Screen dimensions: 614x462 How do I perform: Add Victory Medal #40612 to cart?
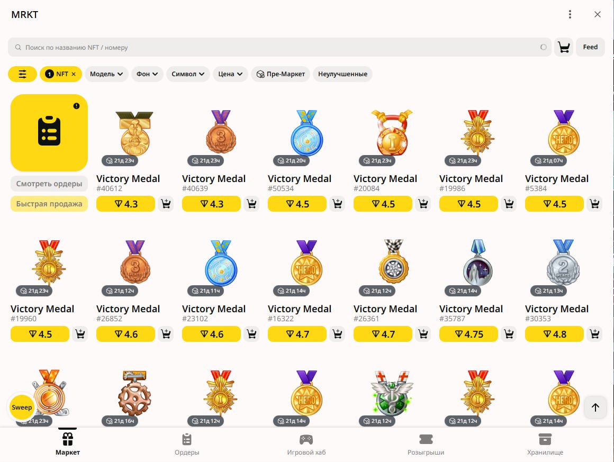(166, 204)
